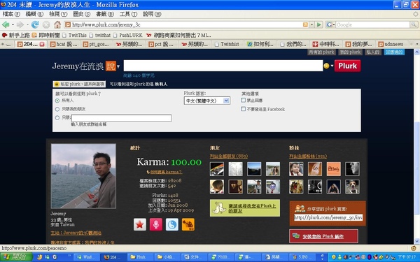Check the 不要發送至 Facebook checkbox
The width and height of the screenshot is (420, 262).
click(x=243, y=109)
